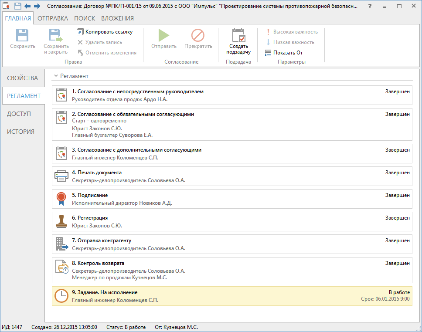Screen dimensions: 422x332
Task: Toggle High importance (Высокая важность)
Action: coord(291,32)
